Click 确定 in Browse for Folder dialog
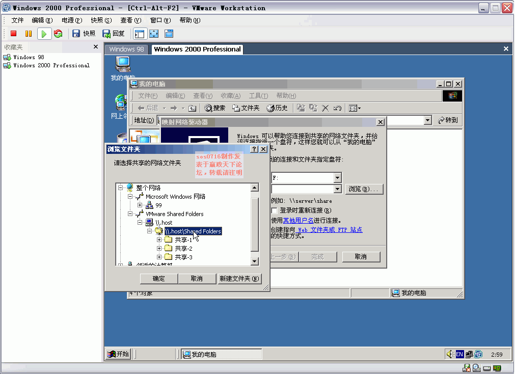Viewport: 515px width, 374px height. coord(159,279)
